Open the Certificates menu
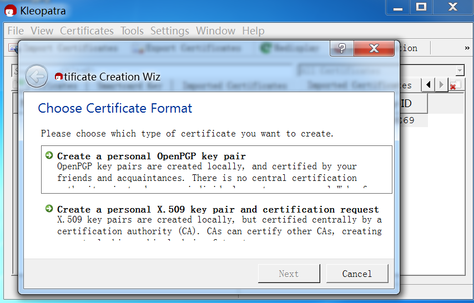Screen dimensions: 474x303 [87, 31]
